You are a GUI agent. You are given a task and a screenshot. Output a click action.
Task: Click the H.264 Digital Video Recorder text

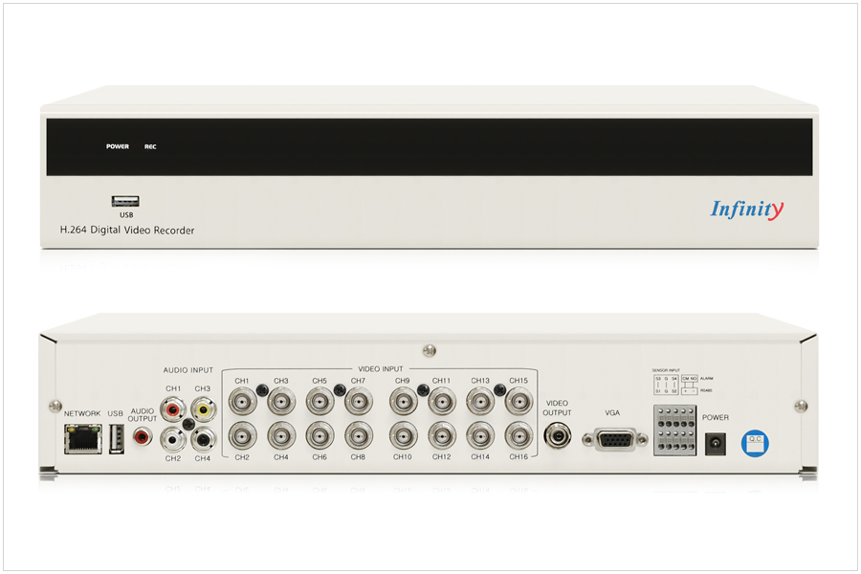(127, 231)
